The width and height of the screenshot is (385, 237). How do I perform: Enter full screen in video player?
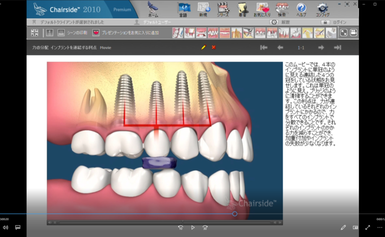[x=367, y=228]
